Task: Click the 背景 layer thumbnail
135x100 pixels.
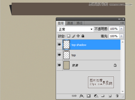Action: (66, 65)
